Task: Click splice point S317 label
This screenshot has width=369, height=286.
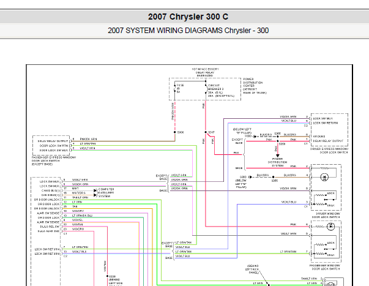Action: [211, 132]
